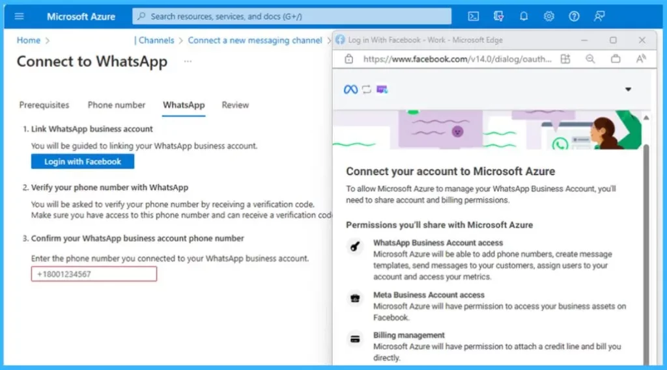Open Connect a new messaging channel breadcrumb

pos(255,40)
